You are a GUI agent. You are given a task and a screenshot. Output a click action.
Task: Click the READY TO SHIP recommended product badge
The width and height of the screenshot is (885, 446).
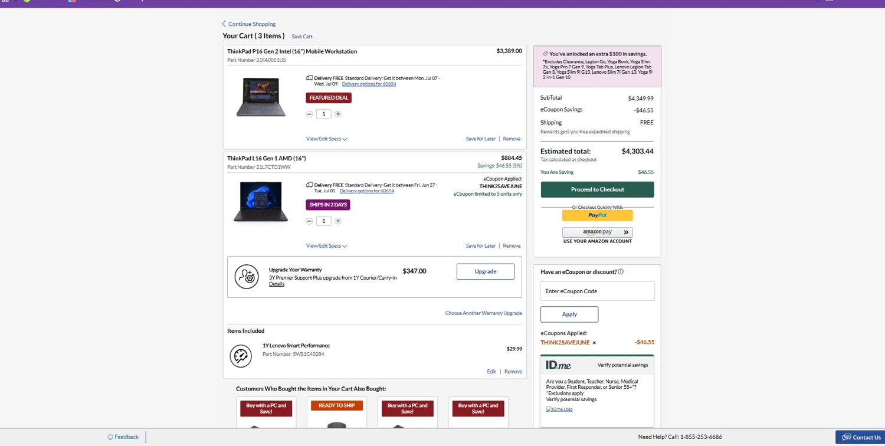point(337,406)
